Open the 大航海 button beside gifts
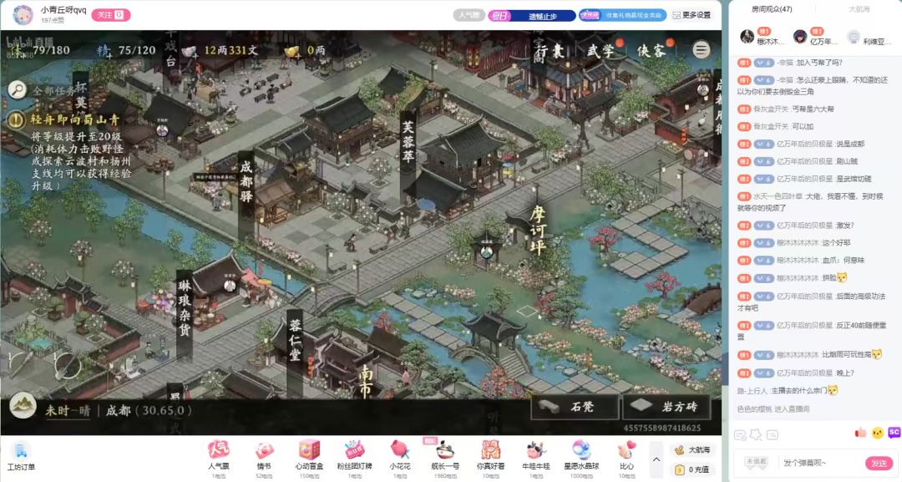 coord(692,449)
